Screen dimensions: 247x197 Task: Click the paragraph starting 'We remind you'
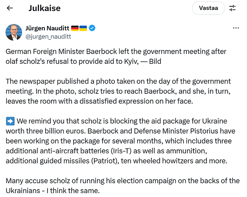[x=120, y=141]
